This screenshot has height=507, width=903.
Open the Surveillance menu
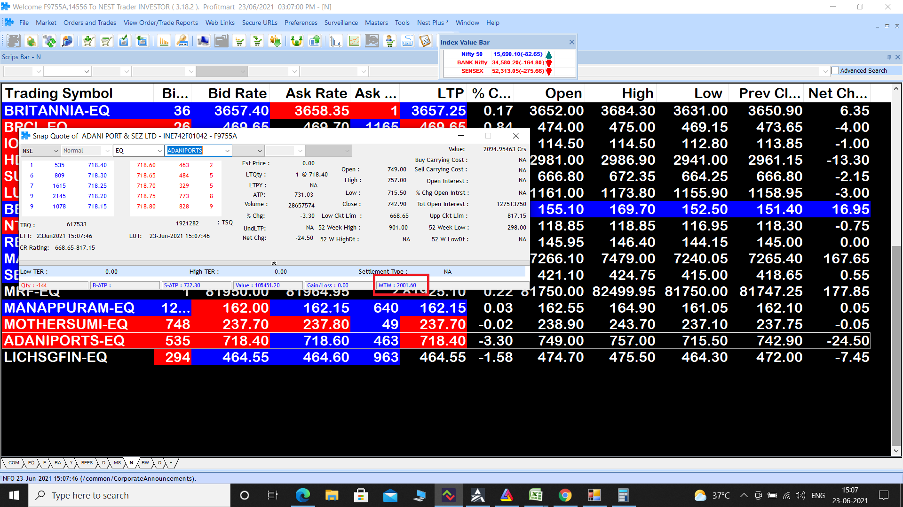click(x=341, y=23)
